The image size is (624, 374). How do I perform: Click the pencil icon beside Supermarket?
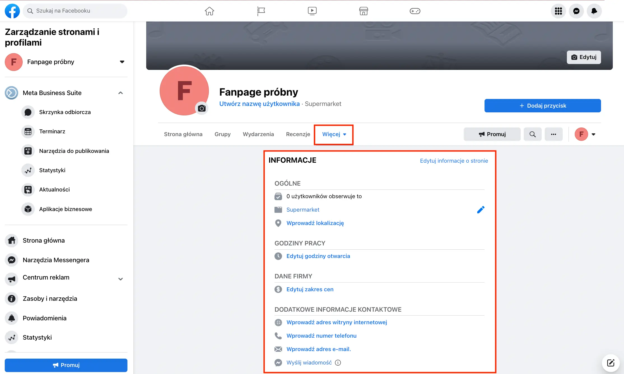pos(481,210)
